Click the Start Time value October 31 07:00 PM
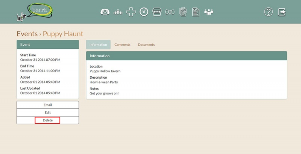 (x=40, y=60)
